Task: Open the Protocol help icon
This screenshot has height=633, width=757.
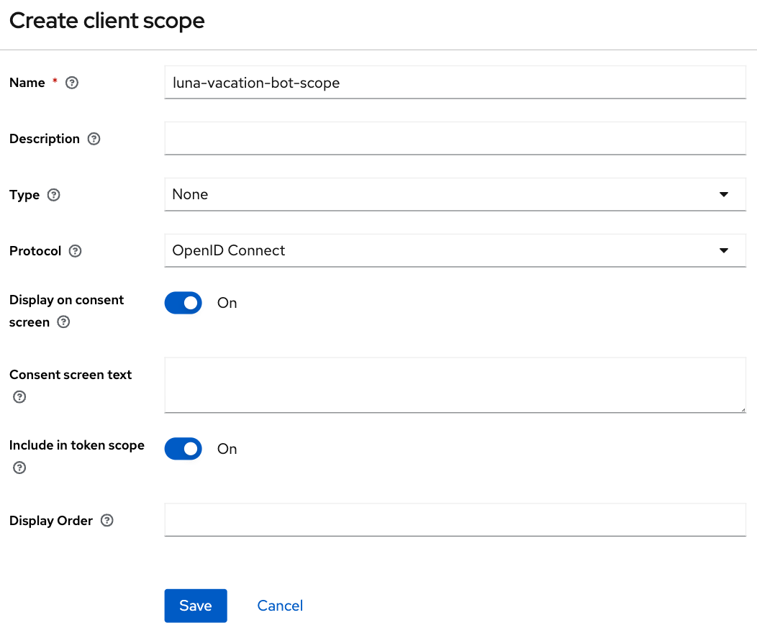Action: pyautogui.click(x=76, y=251)
